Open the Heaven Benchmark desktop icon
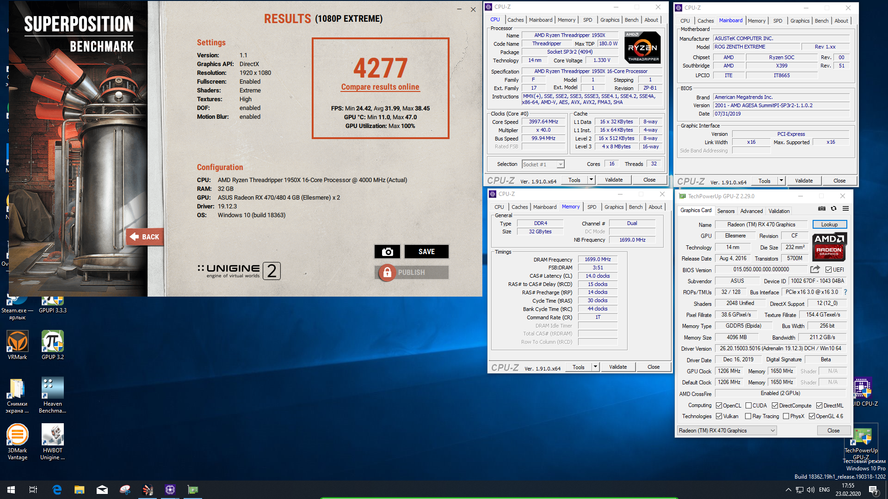Image resolution: width=888 pixels, height=499 pixels. (53, 395)
